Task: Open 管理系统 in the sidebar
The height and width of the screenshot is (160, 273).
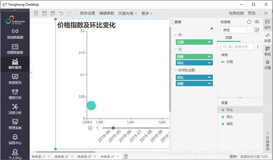Action: (15, 124)
